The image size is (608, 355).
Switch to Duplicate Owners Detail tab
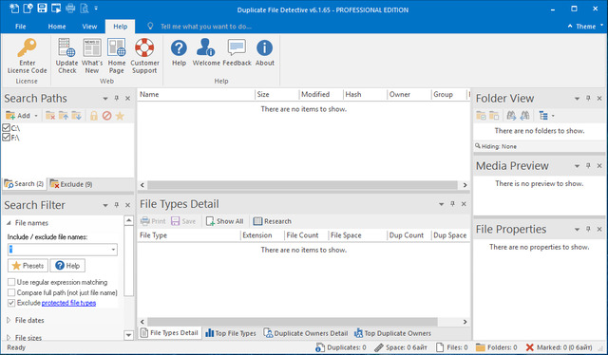pyautogui.click(x=306, y=333)
